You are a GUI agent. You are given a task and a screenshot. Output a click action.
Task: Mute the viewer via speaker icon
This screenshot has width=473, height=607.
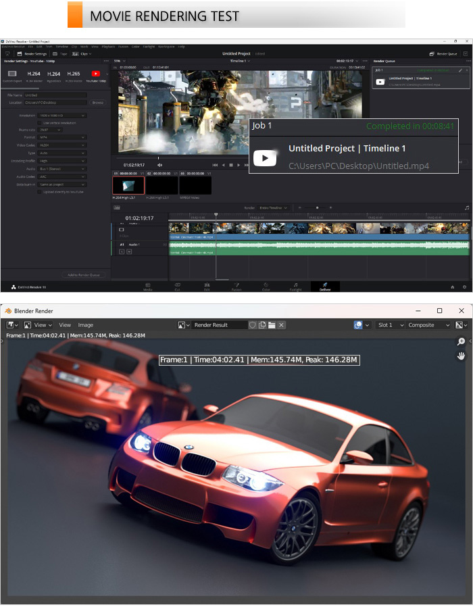pos(159,165)
